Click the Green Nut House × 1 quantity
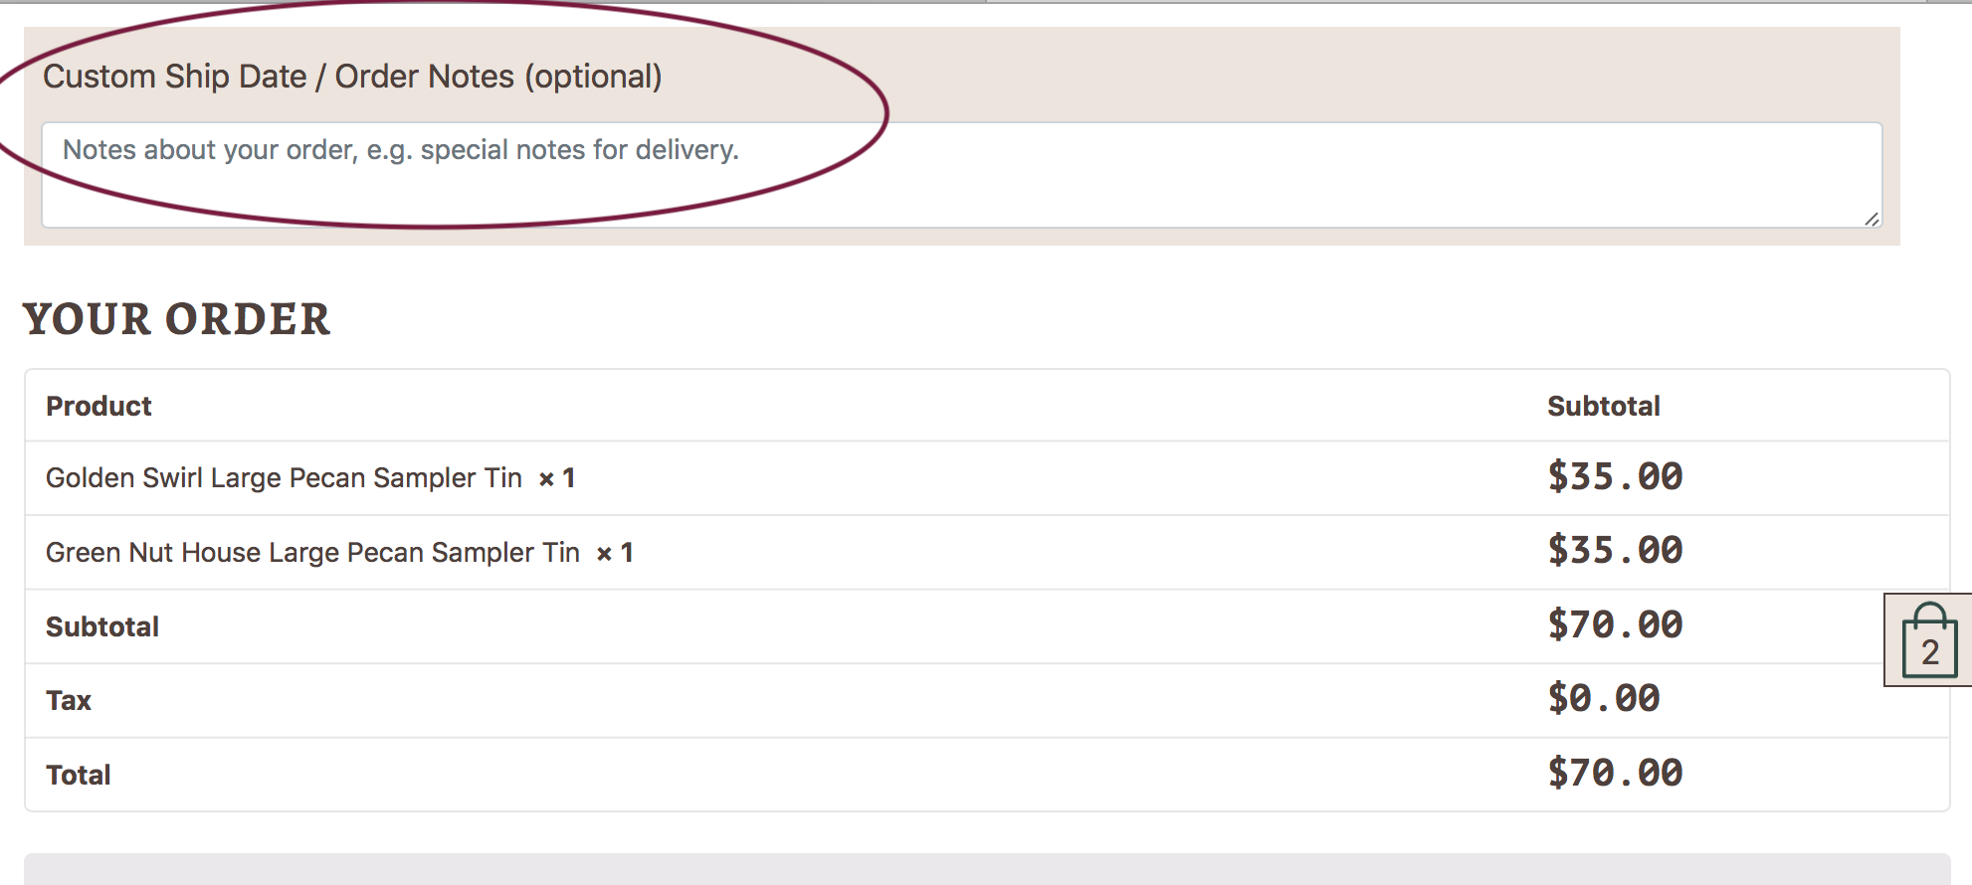The width and height of the screenshot is (1972, 885). pyautogui.click(x=615, y=553)
